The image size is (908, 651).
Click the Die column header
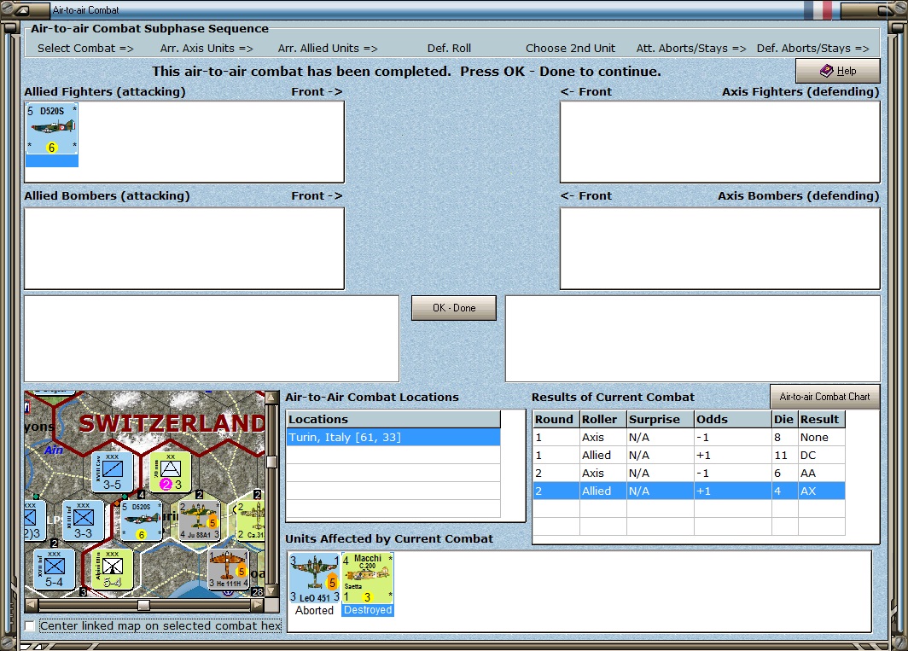point(784,419)
